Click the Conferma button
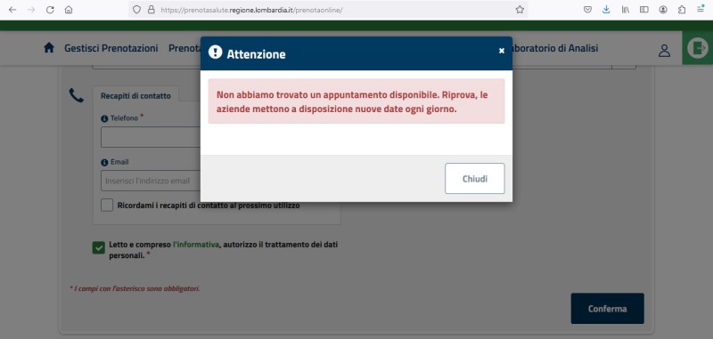 608,309
